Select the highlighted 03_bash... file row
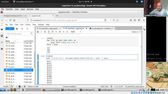The image size is (168, 94). [x=19, y=70]
